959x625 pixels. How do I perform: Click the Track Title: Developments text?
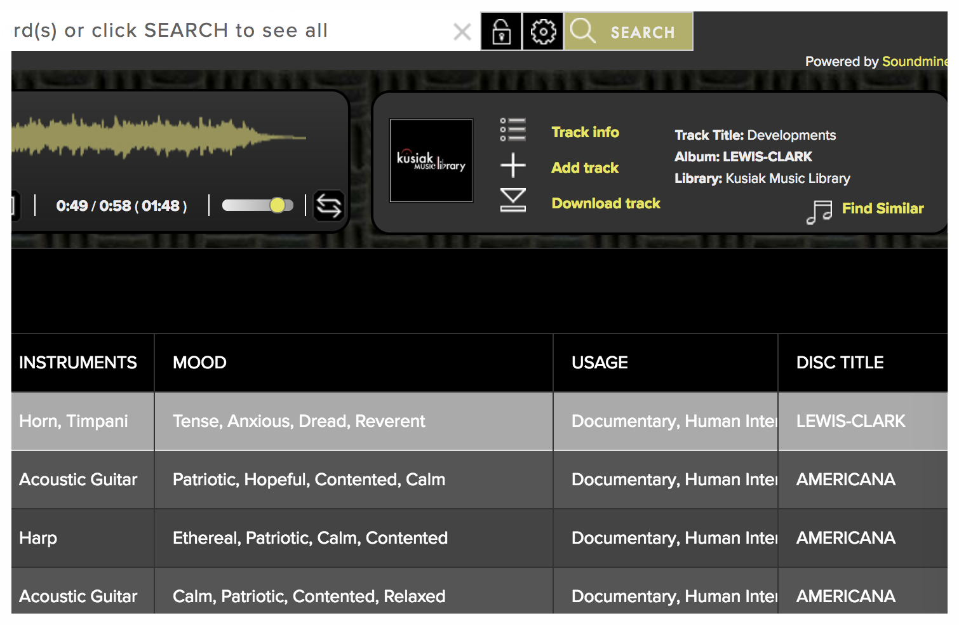coord(755,135)
